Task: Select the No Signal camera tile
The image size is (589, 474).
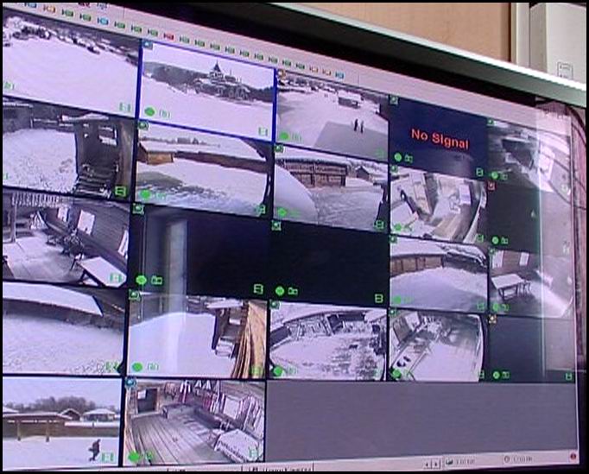Action: pos(438,137)
